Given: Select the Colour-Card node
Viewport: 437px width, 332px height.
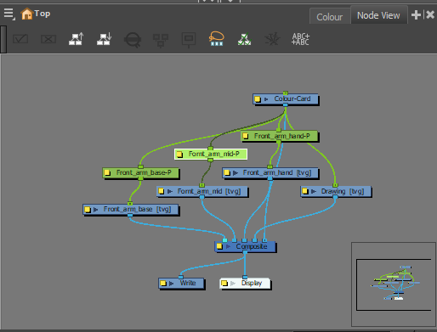Looking at the screenshot, I should [286, 99].
